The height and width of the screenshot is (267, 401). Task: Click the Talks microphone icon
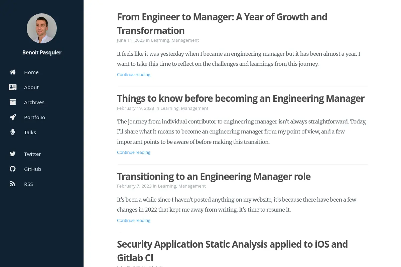tap(13, 132)
